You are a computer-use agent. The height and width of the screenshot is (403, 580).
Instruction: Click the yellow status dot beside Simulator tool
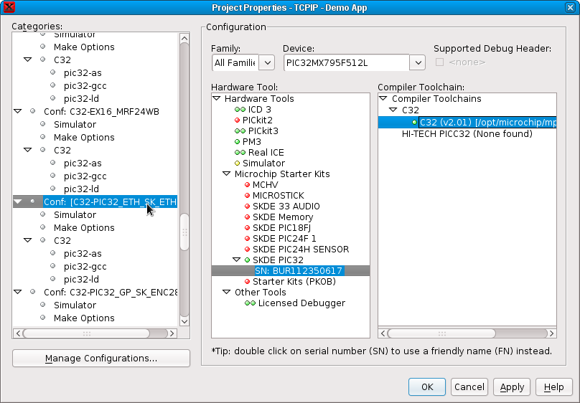238,163
